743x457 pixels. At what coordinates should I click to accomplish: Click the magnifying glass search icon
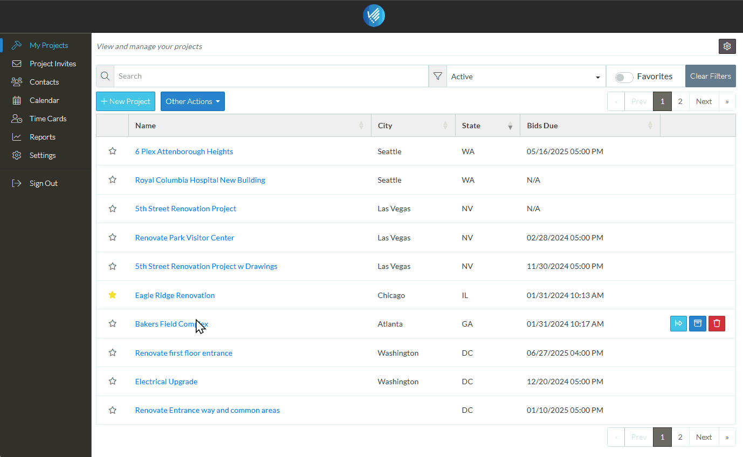105,77
